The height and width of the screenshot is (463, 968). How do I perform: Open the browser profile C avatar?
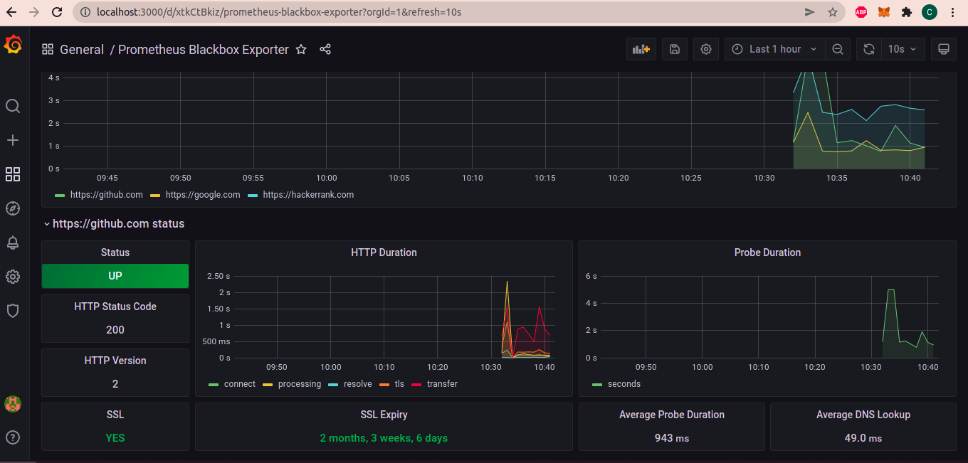coord(930,12)
